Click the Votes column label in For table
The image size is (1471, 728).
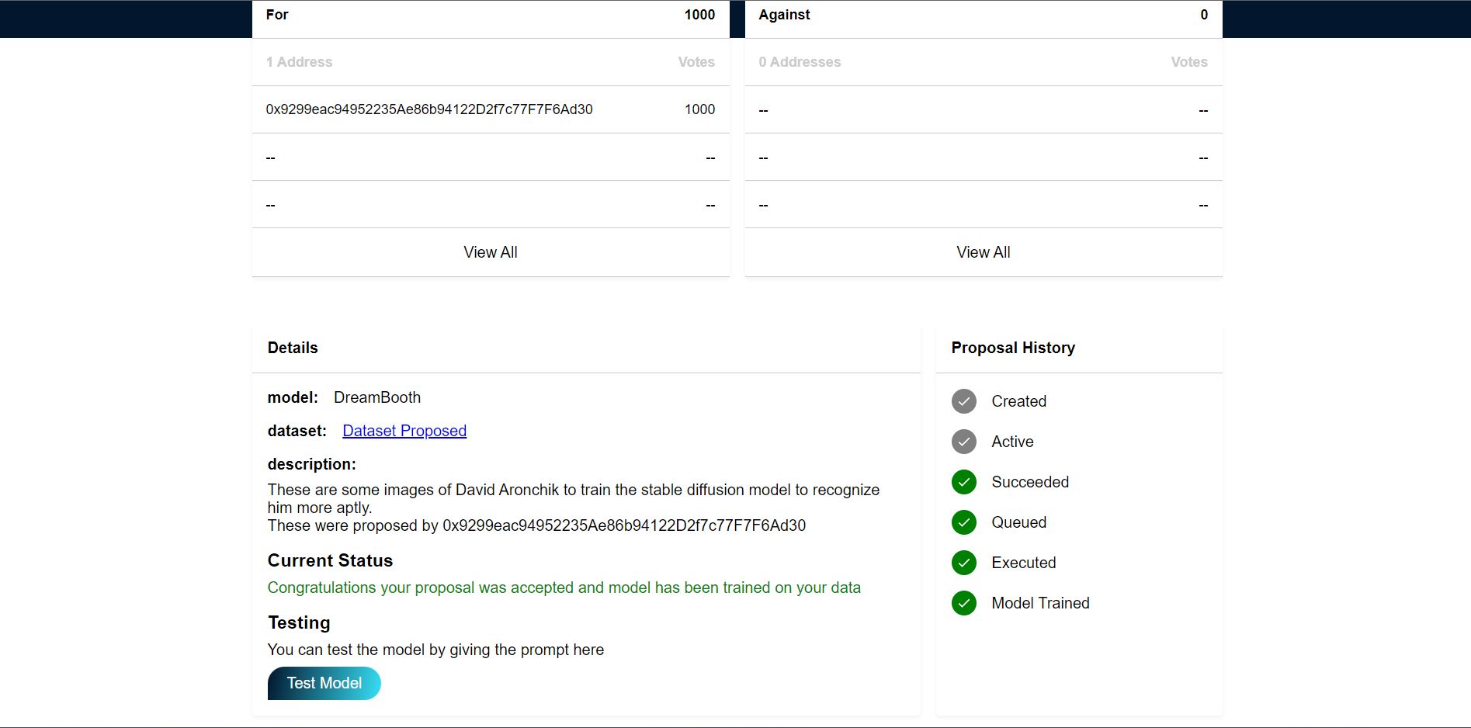point(696,62)
